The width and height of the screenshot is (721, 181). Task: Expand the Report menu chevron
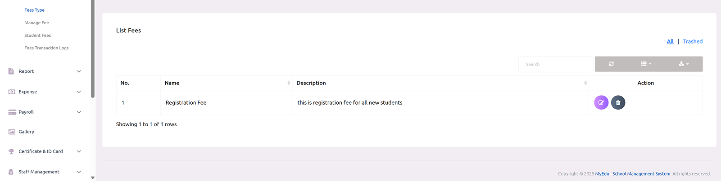point(79,71)
